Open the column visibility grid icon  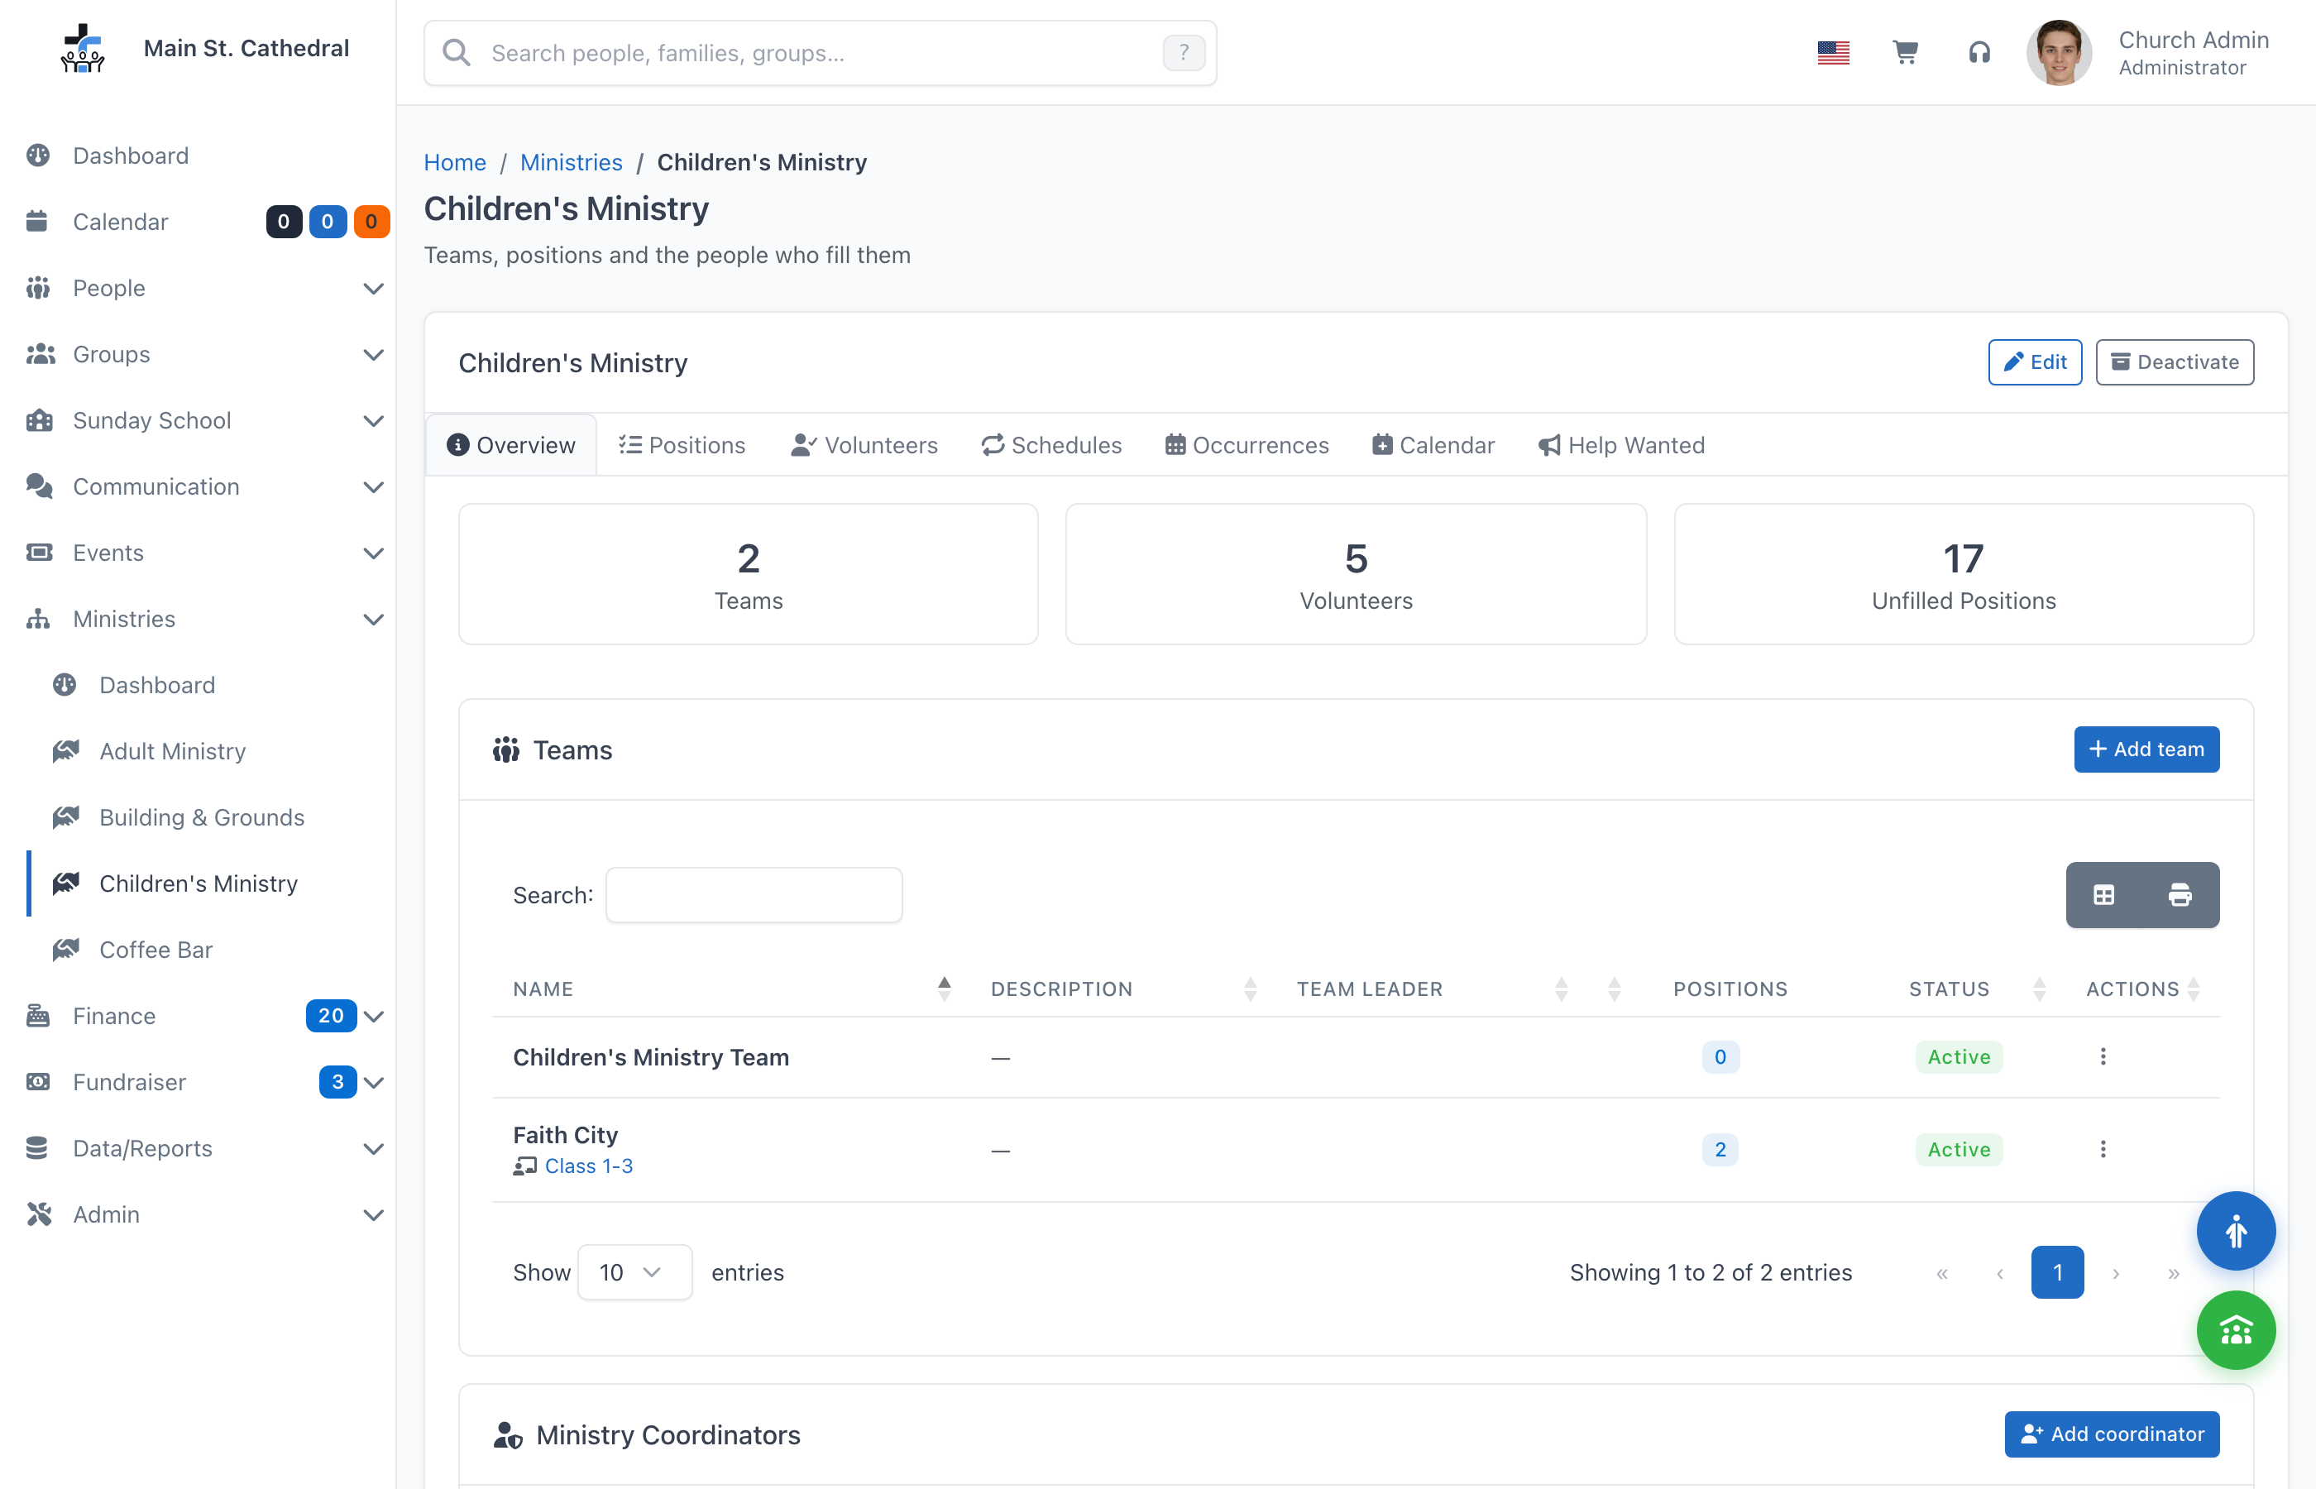coord(2103,894)
